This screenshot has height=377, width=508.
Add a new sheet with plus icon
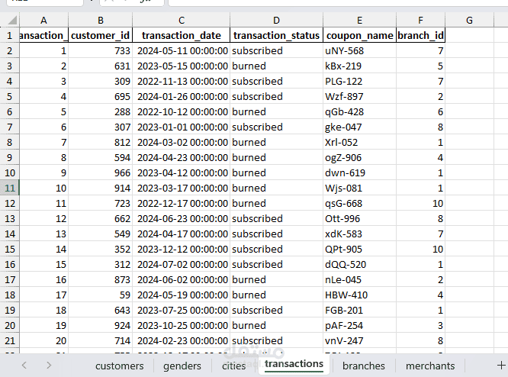501,366
